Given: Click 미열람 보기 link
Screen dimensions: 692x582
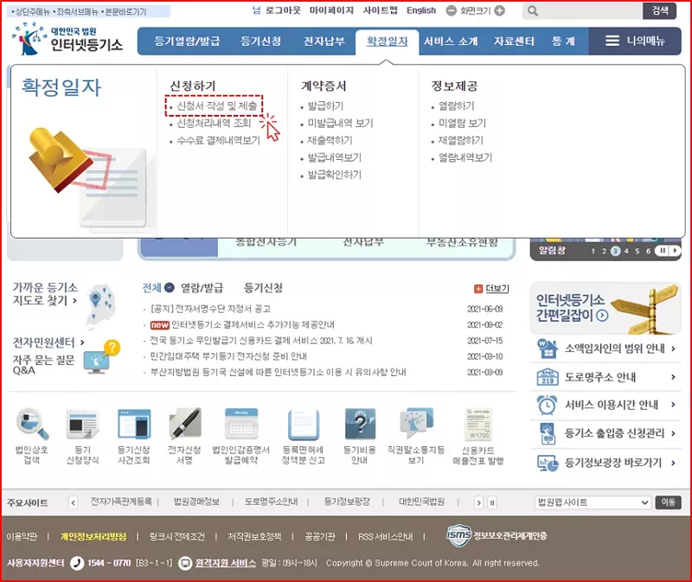Looking at the screenshot, I should tap(462, 123).
